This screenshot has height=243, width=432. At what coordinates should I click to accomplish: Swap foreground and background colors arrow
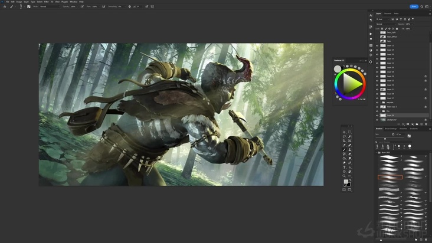[x=350, y=180]
